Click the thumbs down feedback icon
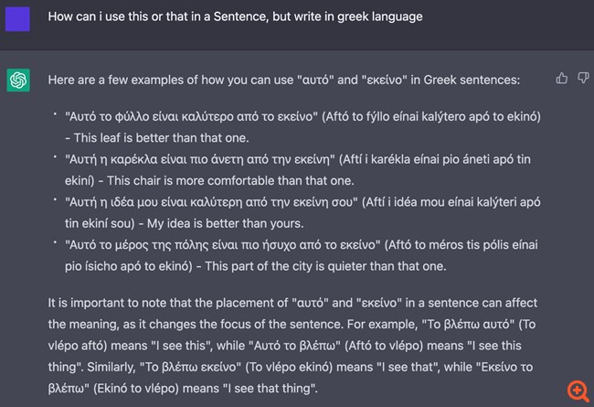Viewport: 594px width, 407px height. click(x=583, y=78)
